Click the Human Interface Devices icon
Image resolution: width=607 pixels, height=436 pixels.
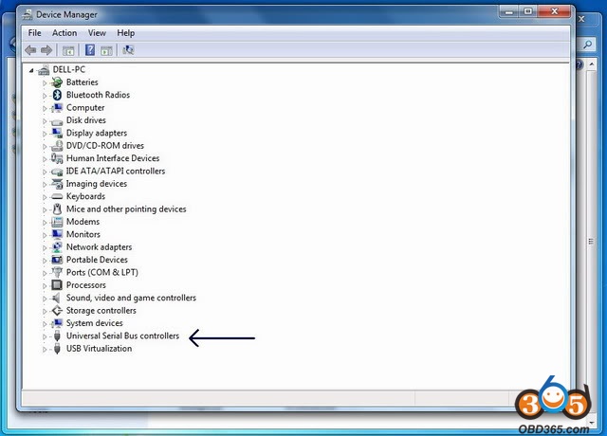57,158
